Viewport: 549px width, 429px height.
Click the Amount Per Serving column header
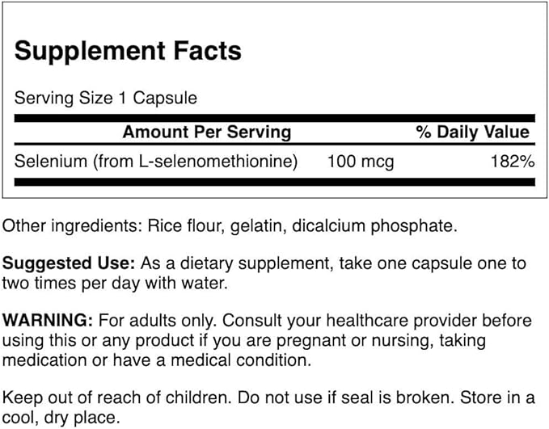(206, 132)
